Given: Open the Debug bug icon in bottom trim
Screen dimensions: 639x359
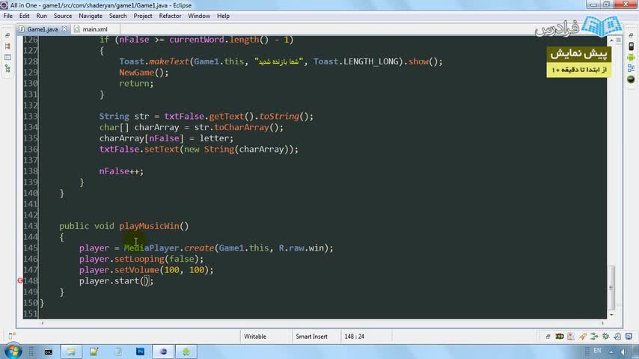Looking at the screenshot, I should (606, 336).
